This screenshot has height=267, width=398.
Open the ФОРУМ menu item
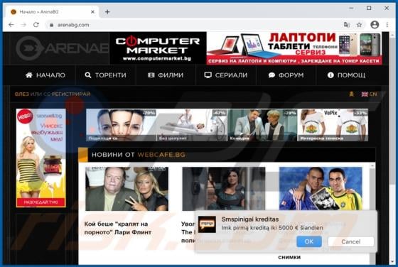[286, 75]
